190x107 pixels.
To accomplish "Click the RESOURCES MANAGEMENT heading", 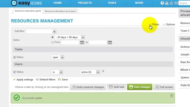I will (x=42, y=21).
